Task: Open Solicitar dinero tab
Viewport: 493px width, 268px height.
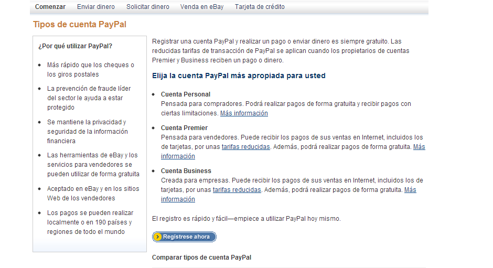Action: [148, 7]
